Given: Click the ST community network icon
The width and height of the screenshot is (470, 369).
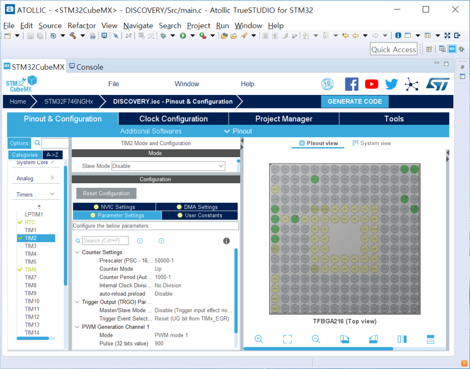Looking at the screenshot, I should tap(412, 84).
